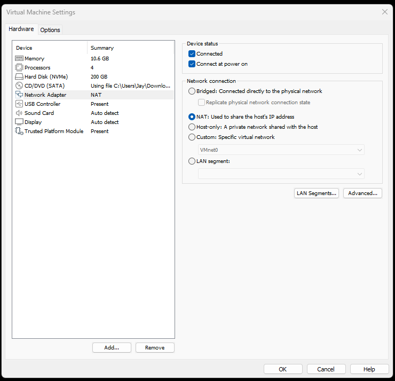The height and width of the screenshot is (381, 395).
Task: Select the Memory device icon
Action: (x=19, y=59)
